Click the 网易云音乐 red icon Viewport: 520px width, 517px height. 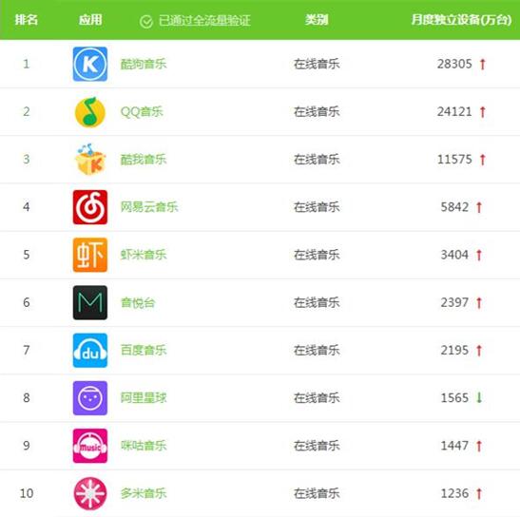point(90,207)
